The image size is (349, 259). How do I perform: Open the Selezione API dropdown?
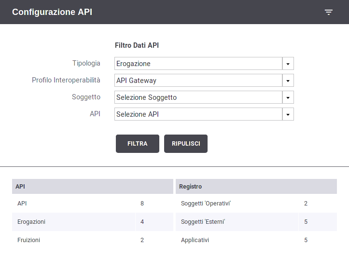coord(204,114)
